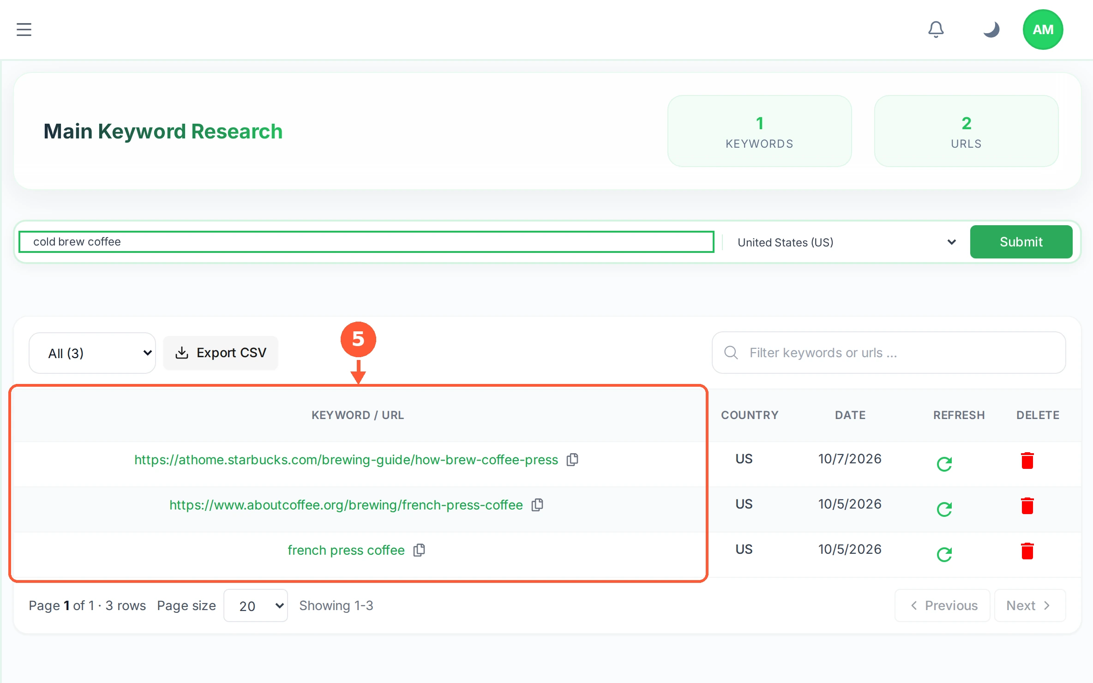Select the 10/7/2026 date cell
This screenshot has width=1093, height=683.
click(850, 459)
